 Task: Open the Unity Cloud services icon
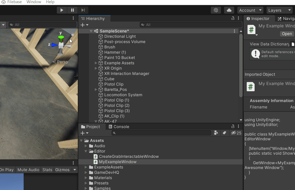point(229,10)
